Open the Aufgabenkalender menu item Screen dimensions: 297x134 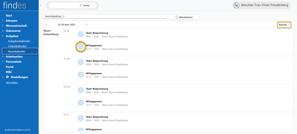[x=19, y=41]
